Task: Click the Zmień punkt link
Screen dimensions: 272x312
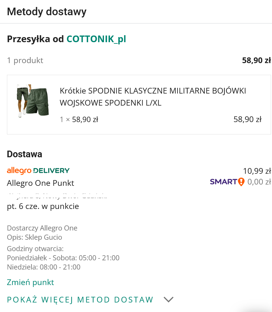Action: tap(30, 282)
